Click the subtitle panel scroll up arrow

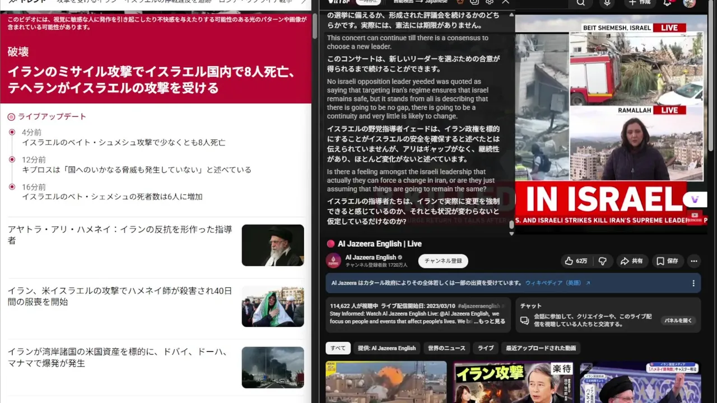click(x=511, y=15)
